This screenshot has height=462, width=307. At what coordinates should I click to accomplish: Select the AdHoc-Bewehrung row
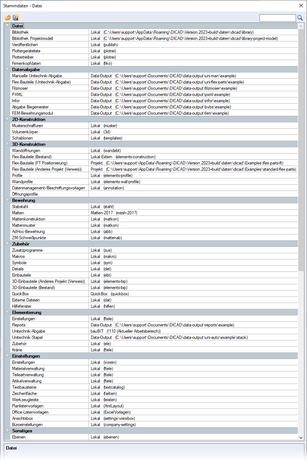coord(154,232)
